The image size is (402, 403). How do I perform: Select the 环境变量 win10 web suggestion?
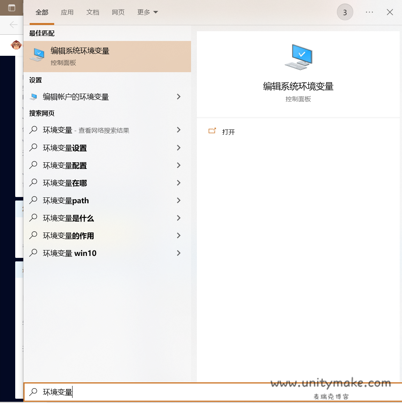click(x=69, y=253)
